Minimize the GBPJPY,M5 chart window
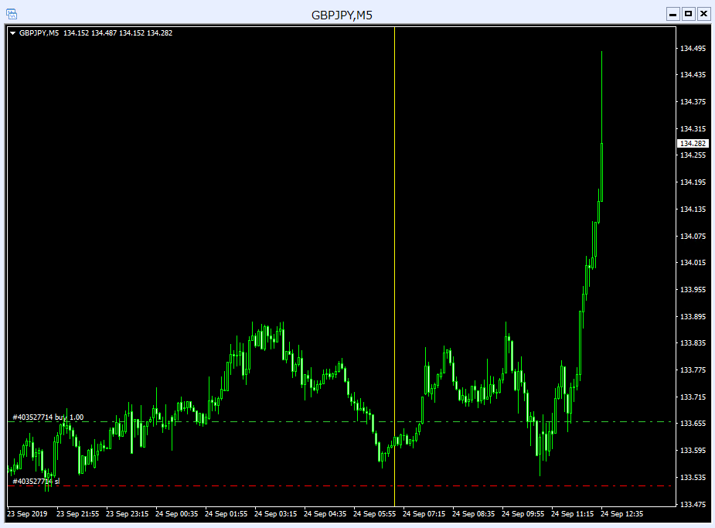 (672, 14)
